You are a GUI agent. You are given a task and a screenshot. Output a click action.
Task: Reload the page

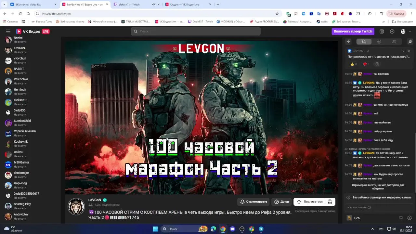[20, 14]
